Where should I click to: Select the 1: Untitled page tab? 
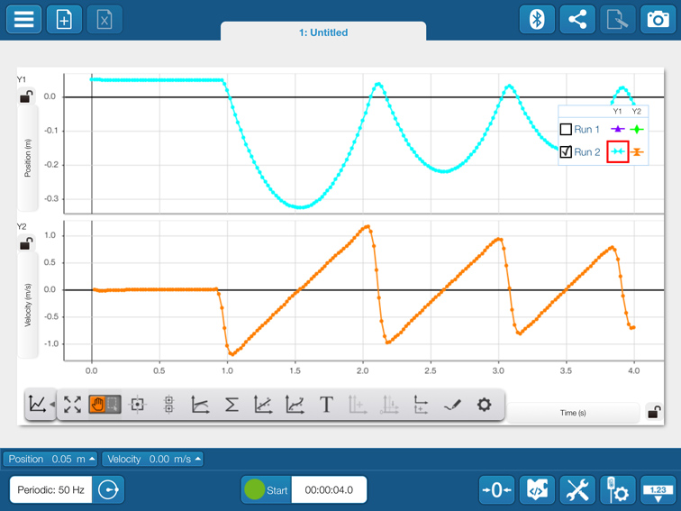[x=323, y=32]
